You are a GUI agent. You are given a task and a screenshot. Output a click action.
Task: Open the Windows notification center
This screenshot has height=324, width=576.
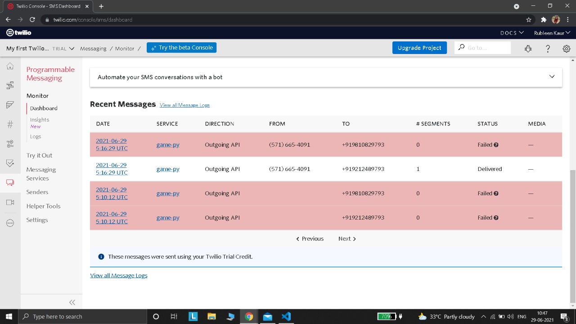[x=564, y=316]
